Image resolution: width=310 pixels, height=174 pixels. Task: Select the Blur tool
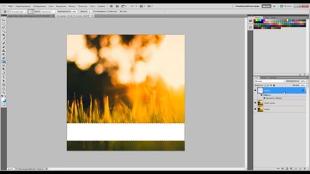tap(4, 66)
